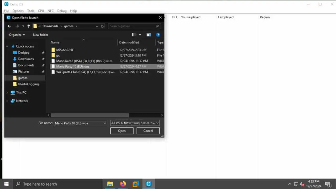This screenshot has height=189, width=336.
Task: Open the Help menu in Cemu
Action: pyautogui.click(x=73, y=11)
